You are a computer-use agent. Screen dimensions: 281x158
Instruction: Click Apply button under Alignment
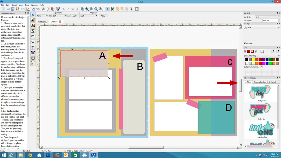[x=103, y=16]
